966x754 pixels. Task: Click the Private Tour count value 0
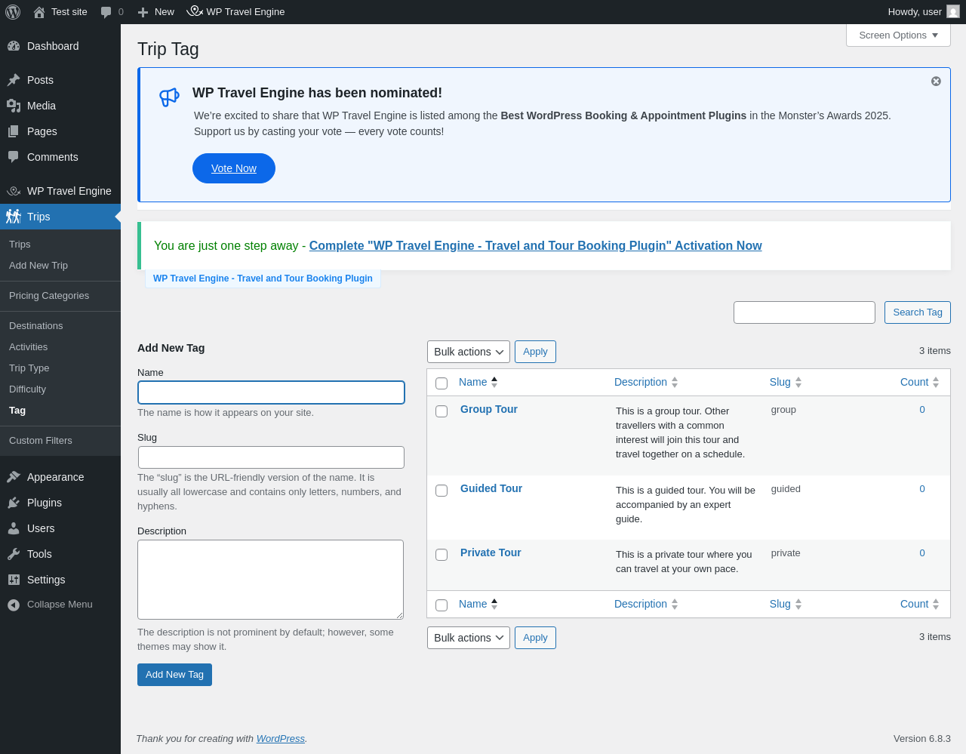[922, 553]
